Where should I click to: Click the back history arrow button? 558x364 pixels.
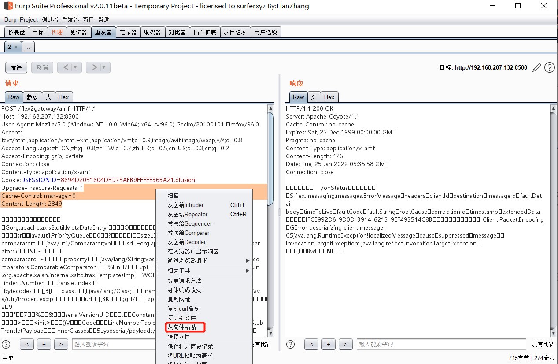65,67
